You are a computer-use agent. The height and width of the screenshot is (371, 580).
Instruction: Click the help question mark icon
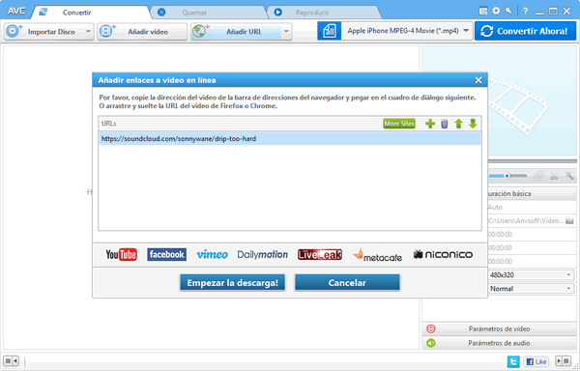[x=525, y=11]
